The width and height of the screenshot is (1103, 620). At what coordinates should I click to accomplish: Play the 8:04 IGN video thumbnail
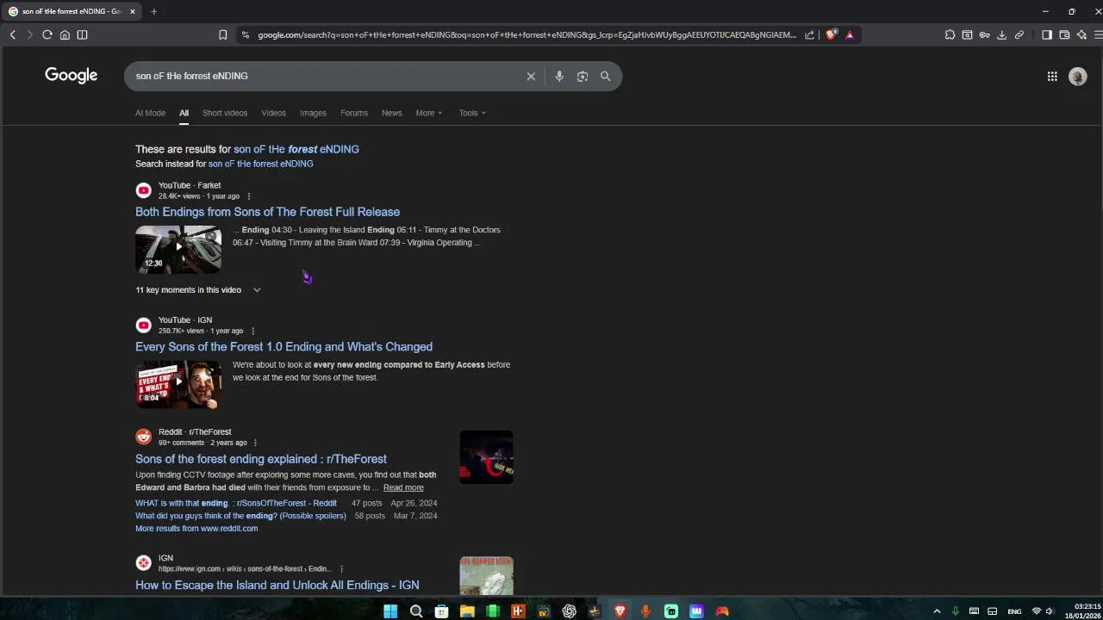point(178,384)
